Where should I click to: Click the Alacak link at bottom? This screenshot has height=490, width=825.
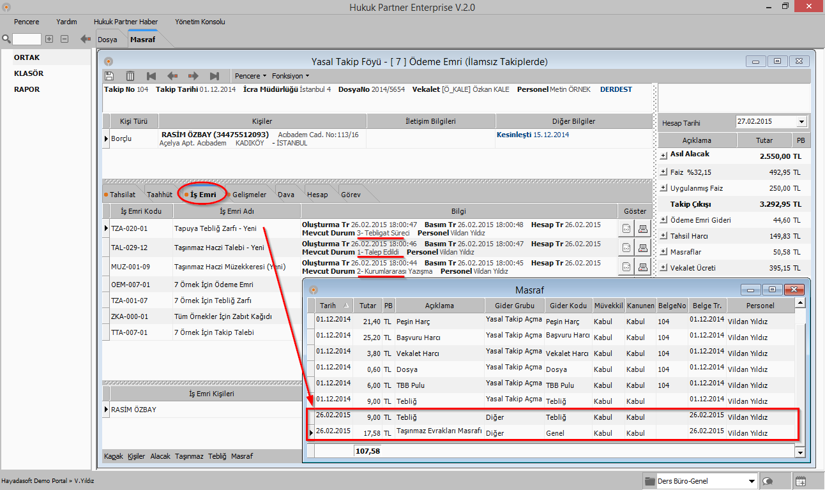[x=160, y=456]
